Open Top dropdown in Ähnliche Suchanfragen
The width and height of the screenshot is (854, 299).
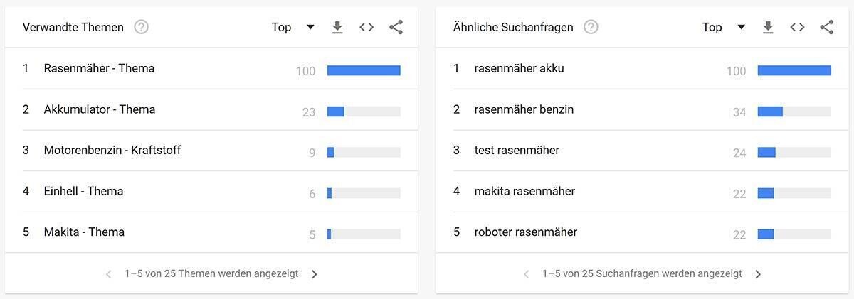tap(723, 27)
